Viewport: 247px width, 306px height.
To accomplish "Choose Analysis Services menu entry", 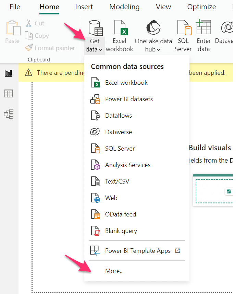I will (137, 165).
